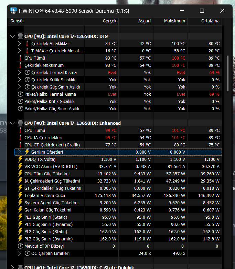The height and width of the screenshot is (269, 235).
Task: Select the PL1 Güç Sınırı (Dynamic) row
Action: tap(119, 224)
